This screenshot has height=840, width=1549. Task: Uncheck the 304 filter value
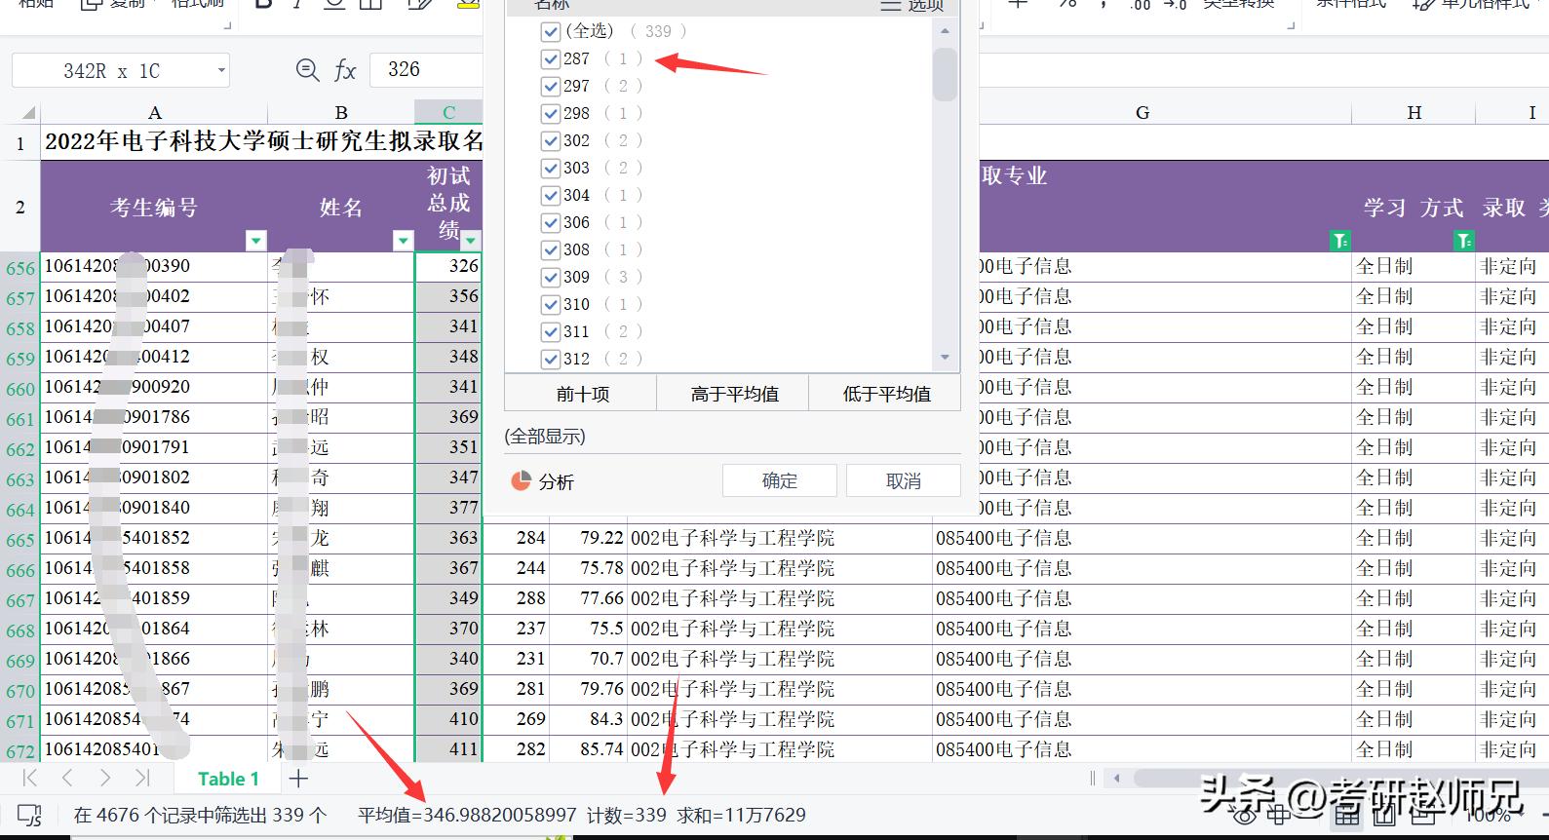pos(551,196)
